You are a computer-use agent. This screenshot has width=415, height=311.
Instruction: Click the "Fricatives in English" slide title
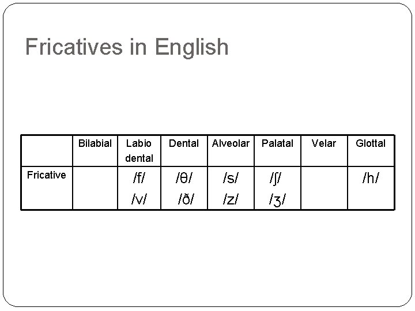127,47
